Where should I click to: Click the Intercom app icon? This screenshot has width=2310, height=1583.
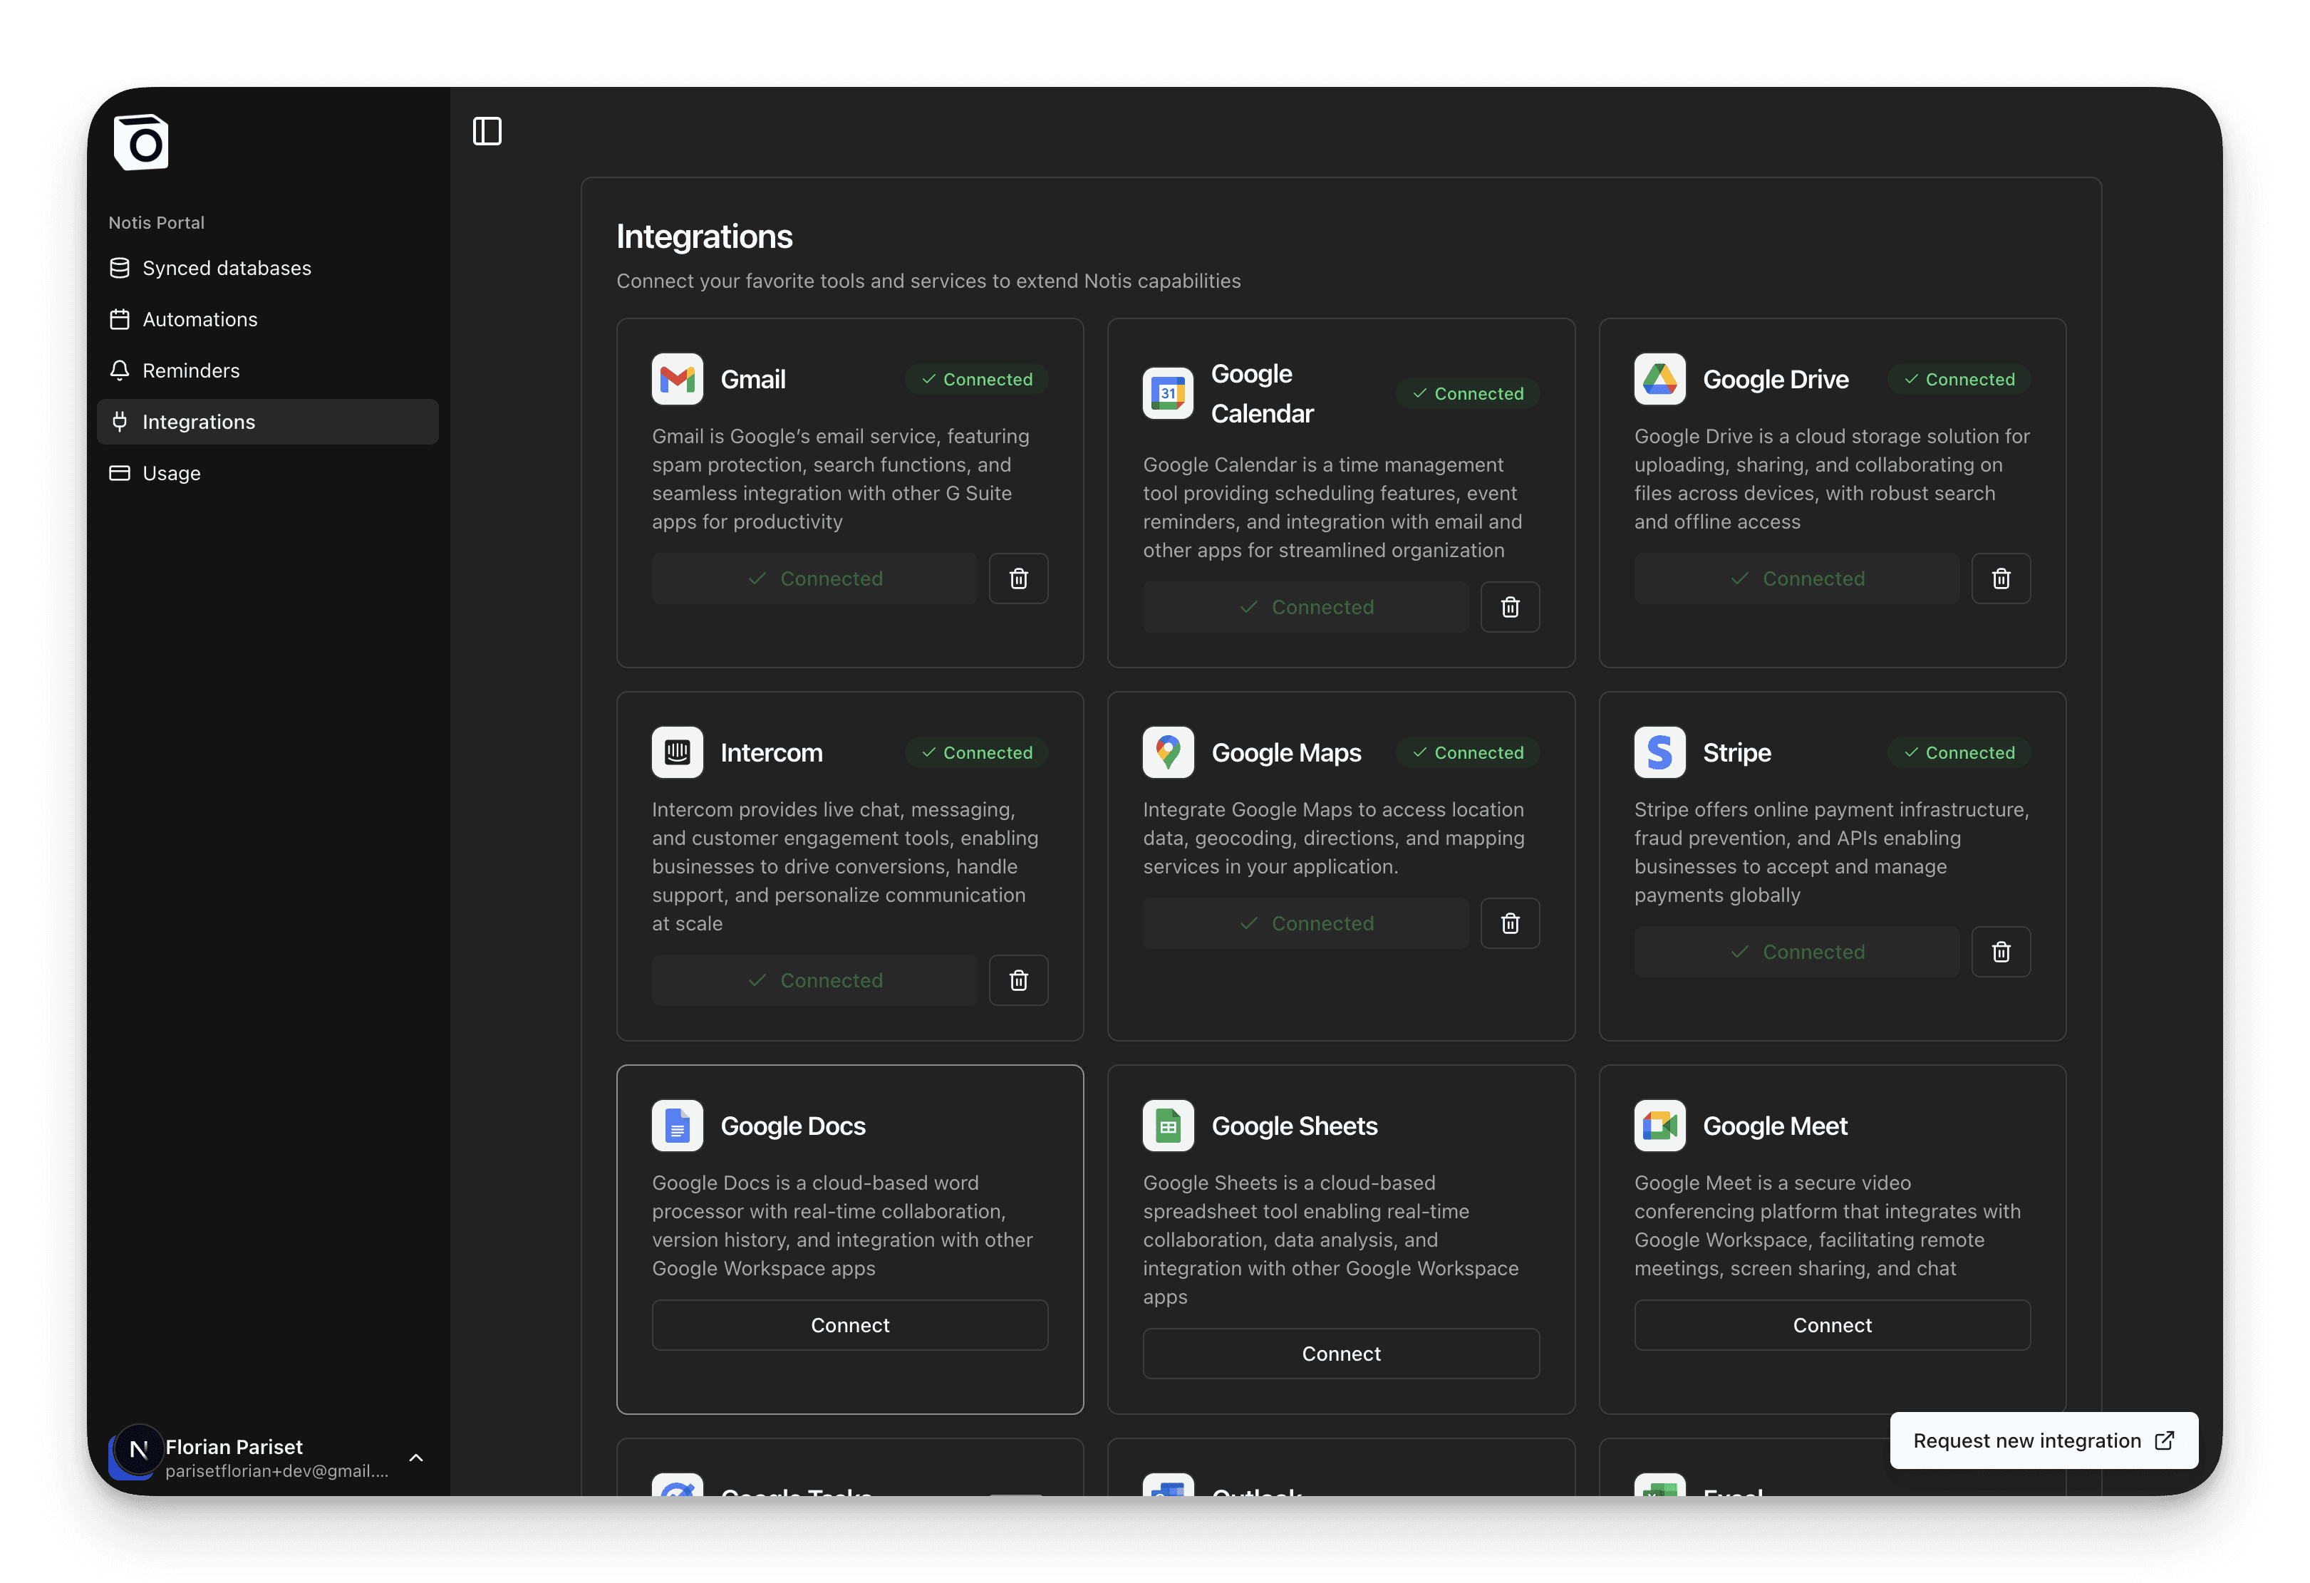coord(677,752)
